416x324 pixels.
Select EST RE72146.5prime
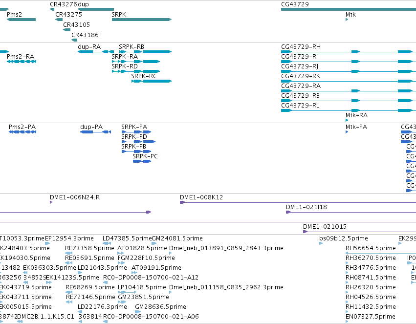tap(69, 302)
